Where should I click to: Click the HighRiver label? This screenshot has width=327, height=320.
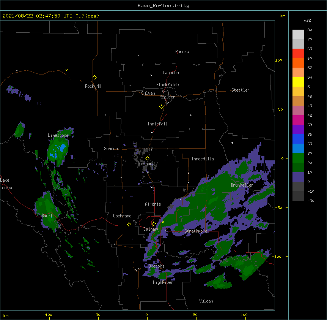[x=163, y=282]
